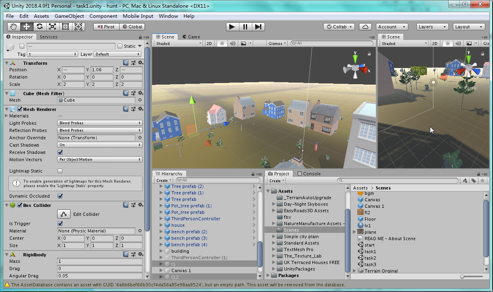Open the GameObject menu
493x292 pixels.
tap(69, 16)
